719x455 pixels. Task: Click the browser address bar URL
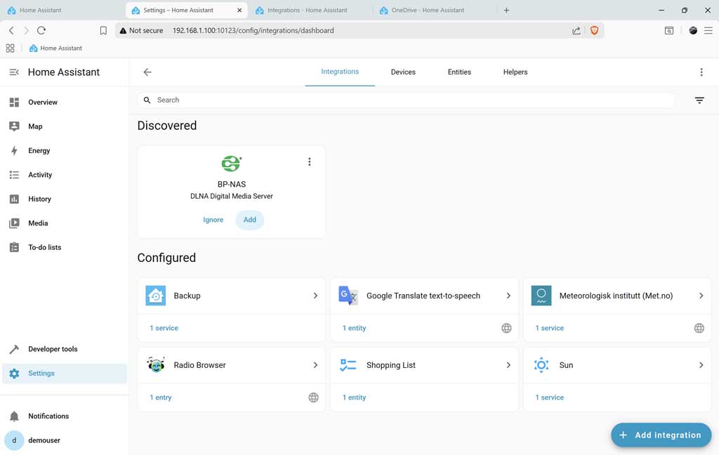point(253,30)
